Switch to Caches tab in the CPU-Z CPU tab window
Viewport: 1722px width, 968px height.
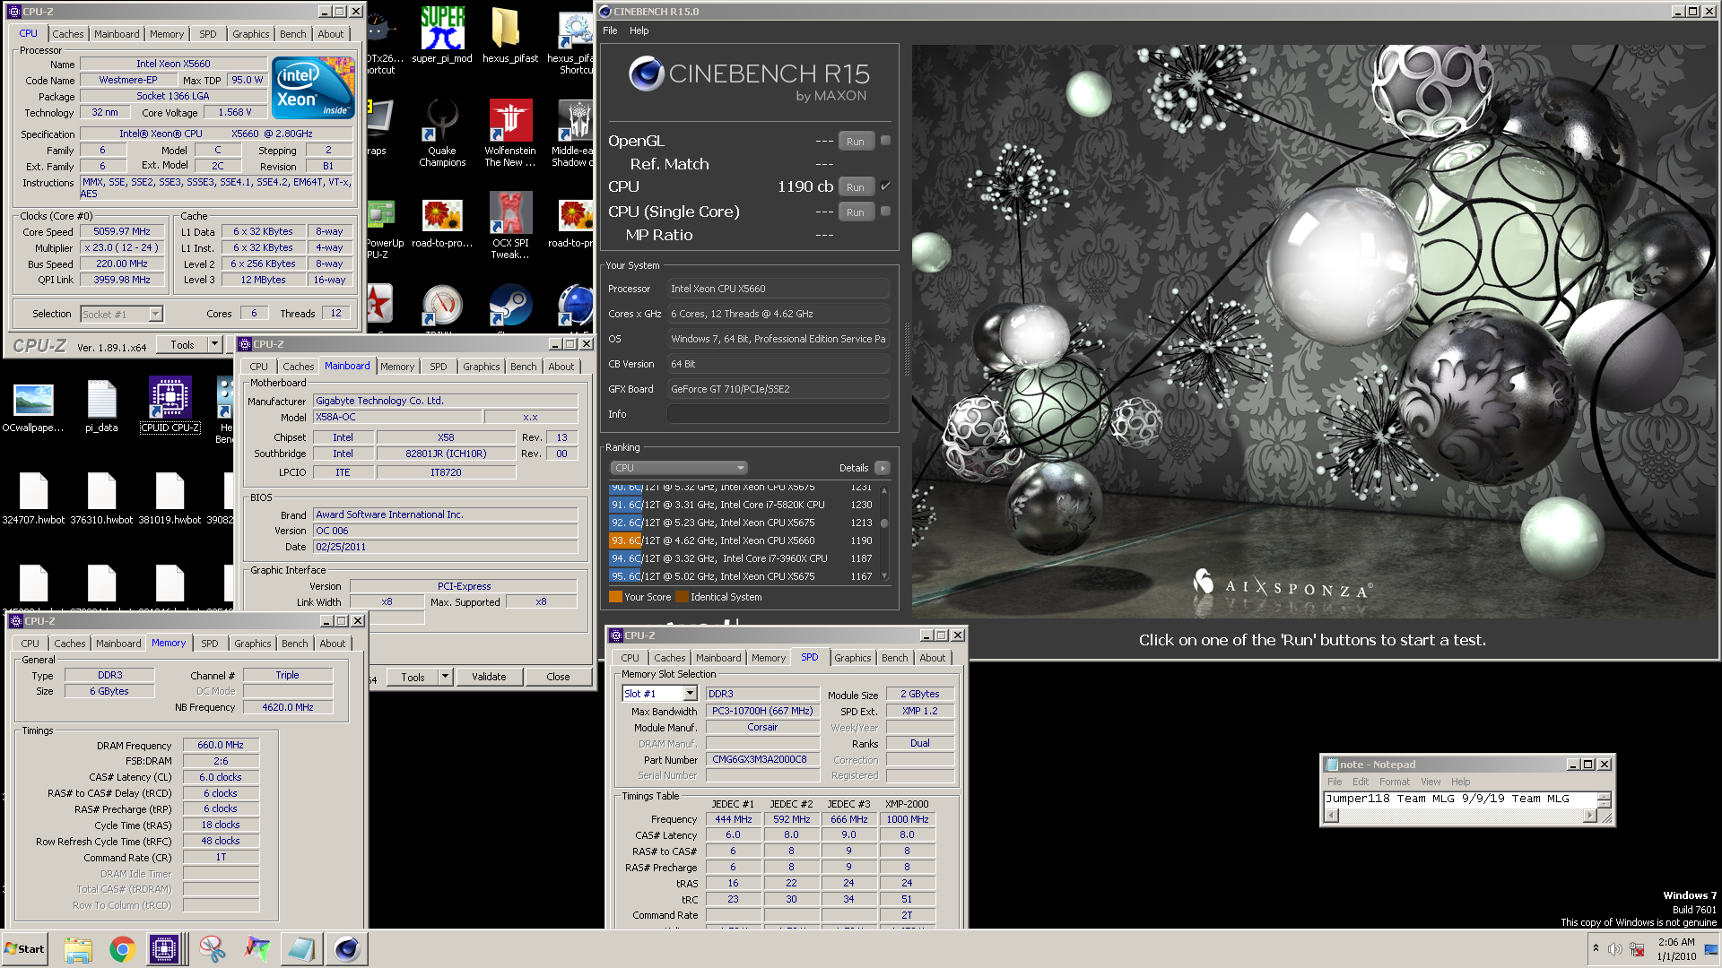pos(68,34)
